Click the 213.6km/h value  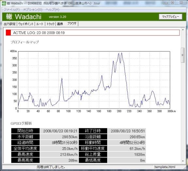pyautogui.click(x=69, y=155)
